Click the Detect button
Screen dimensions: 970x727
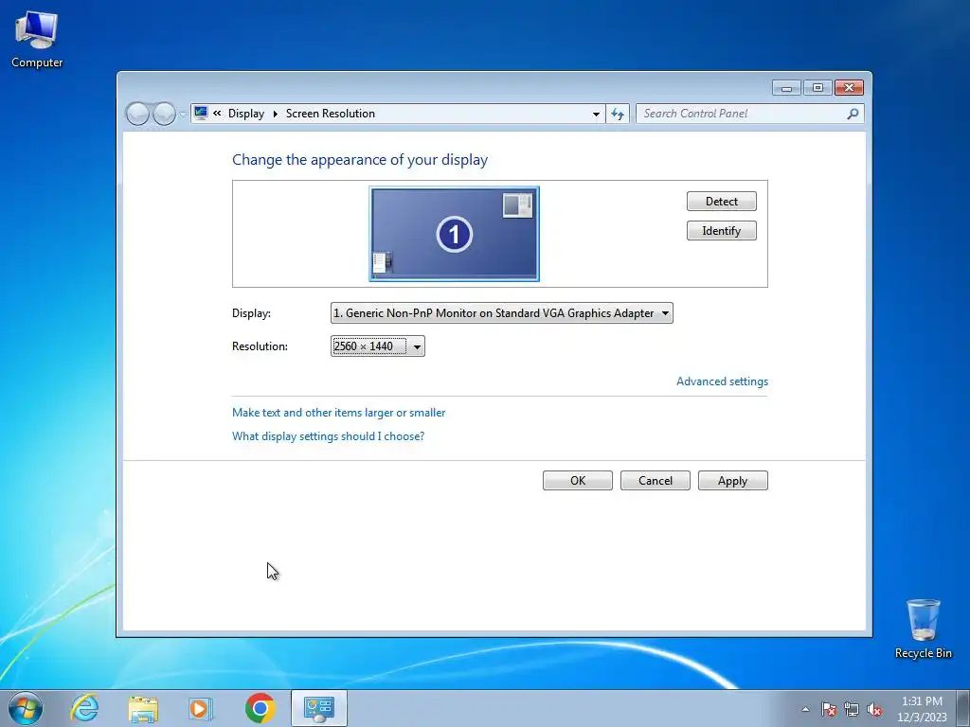(721, 201)
